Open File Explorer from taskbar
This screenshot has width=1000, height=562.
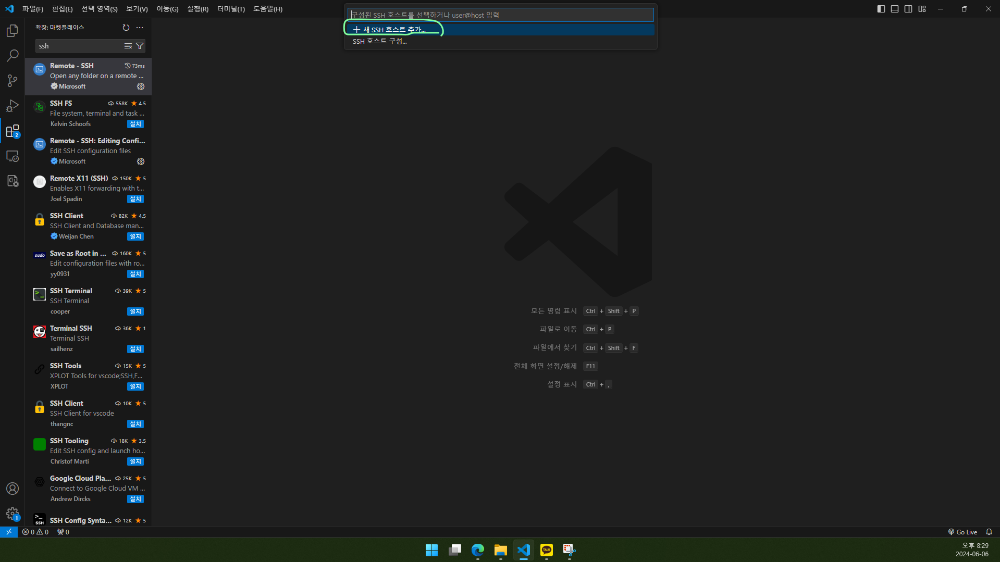tap(501, 550)
